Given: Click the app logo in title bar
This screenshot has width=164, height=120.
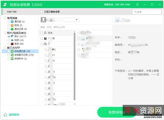Looking at the screenshot, I should 5,5.
